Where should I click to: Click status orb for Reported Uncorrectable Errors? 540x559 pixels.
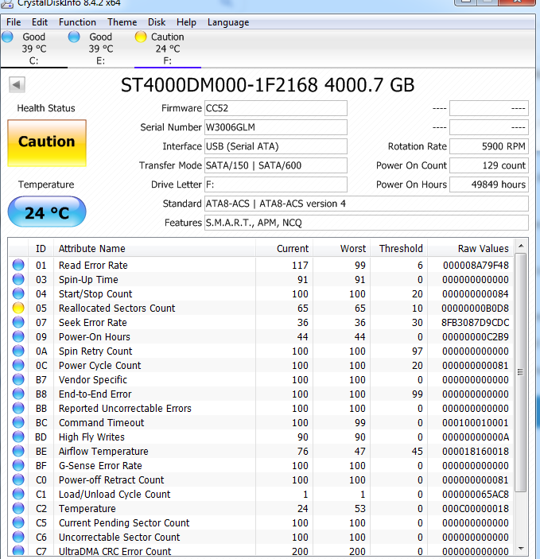click(18, 408)
